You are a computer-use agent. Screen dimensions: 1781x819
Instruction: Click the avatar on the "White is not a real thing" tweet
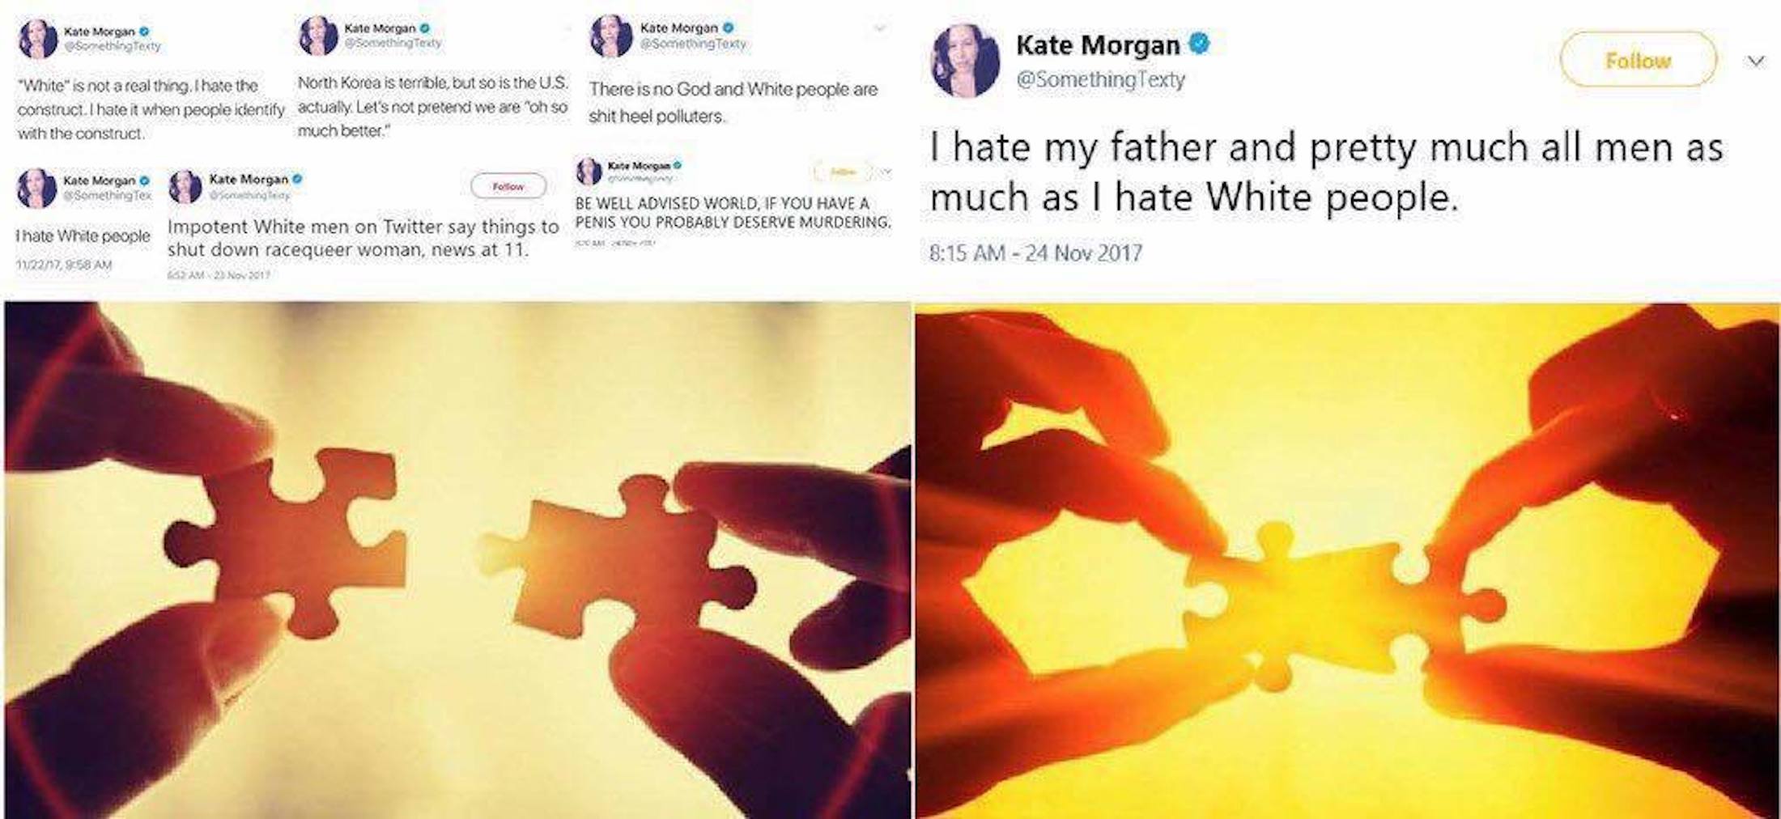coord(37,39)
